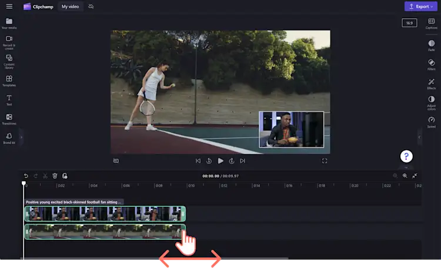This screenshot has width=441, height=268.
Task: Open the Captions panel
Action: tap(431, 24)
